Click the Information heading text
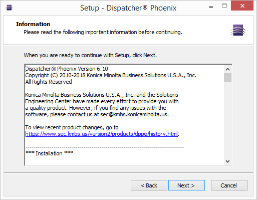Screen dimensions: 257x200 point(33,24)
